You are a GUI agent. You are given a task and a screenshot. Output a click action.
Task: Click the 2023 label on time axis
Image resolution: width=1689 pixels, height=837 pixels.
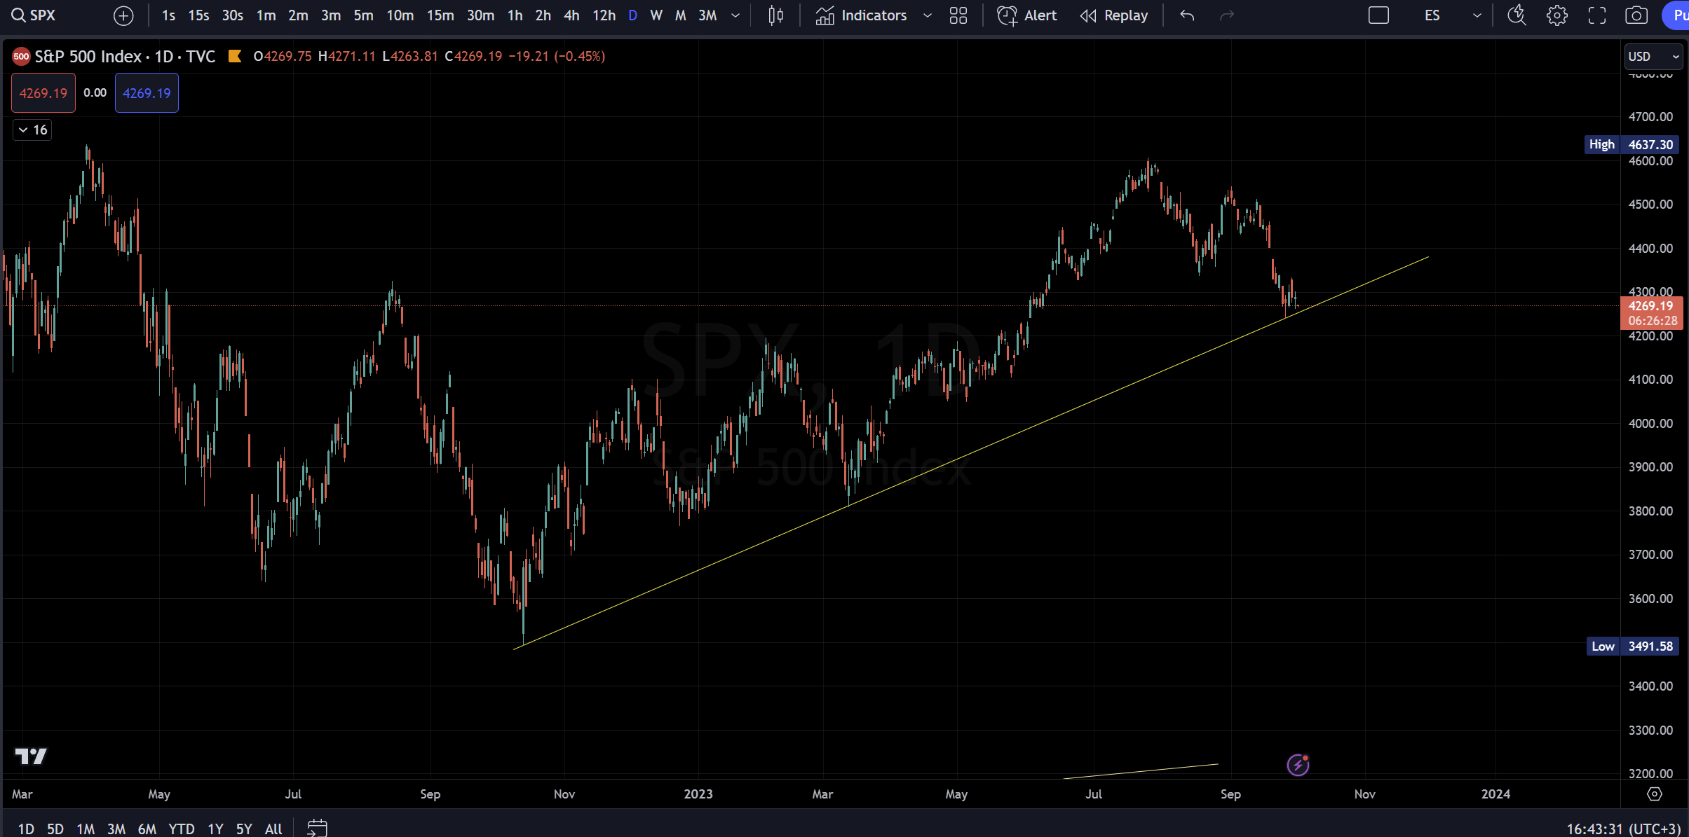698,794
